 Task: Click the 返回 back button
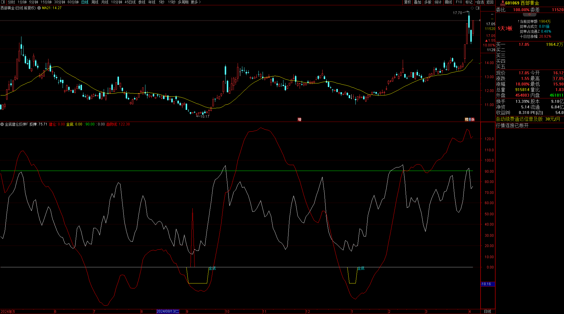tap(490, 2)
